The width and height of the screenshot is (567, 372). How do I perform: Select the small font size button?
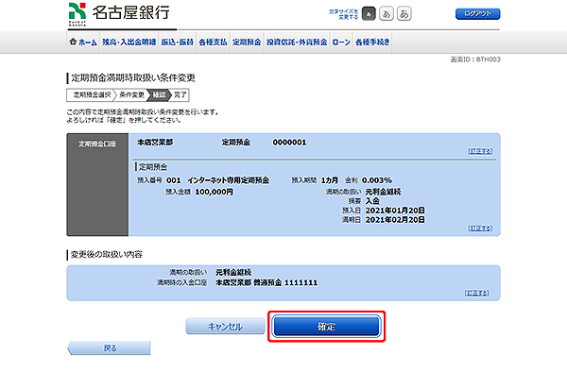369,14
